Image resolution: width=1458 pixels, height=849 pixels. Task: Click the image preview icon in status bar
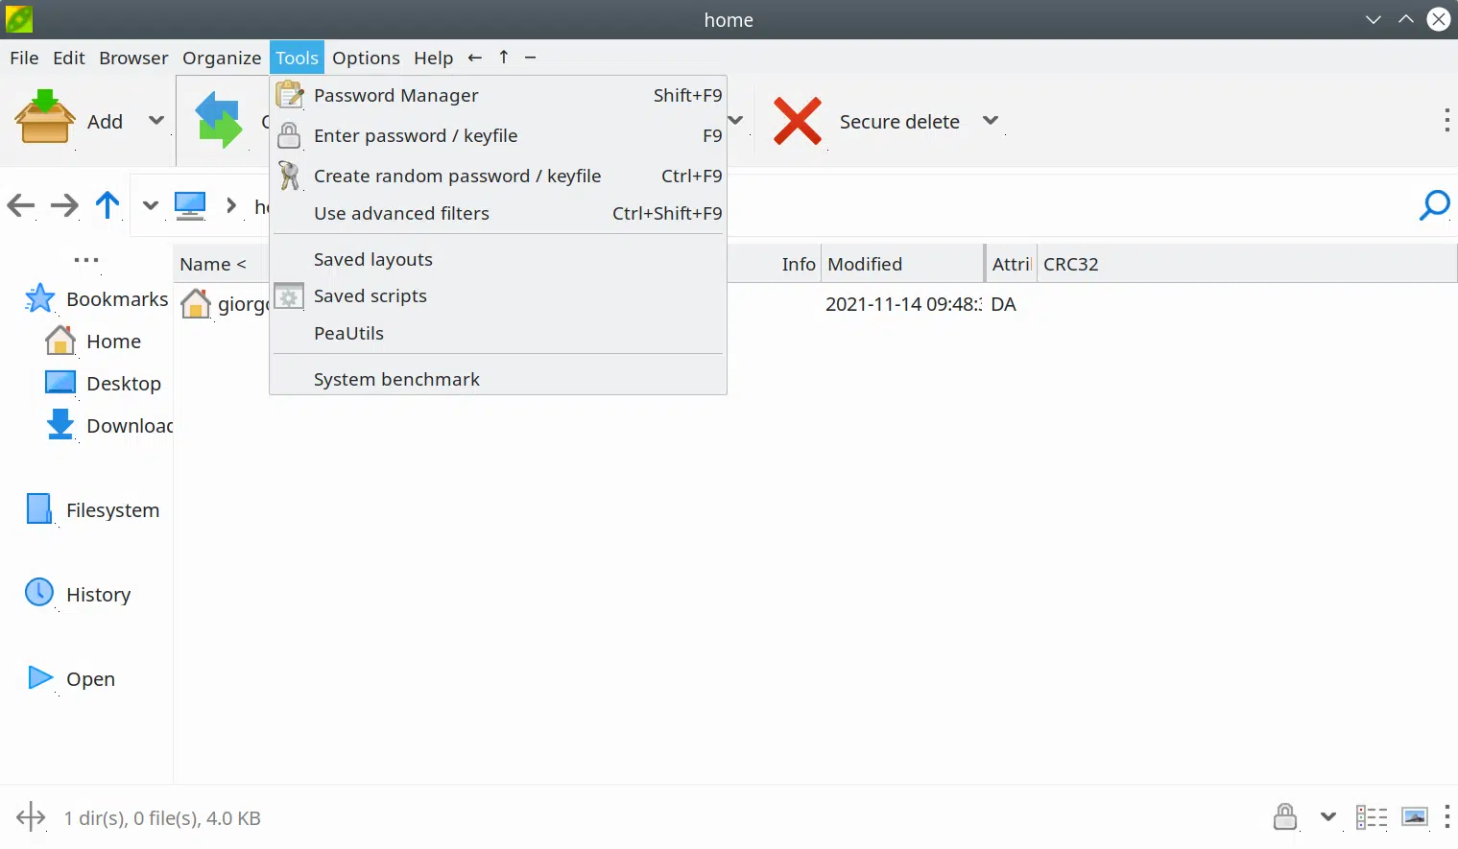pos(1415,817)
